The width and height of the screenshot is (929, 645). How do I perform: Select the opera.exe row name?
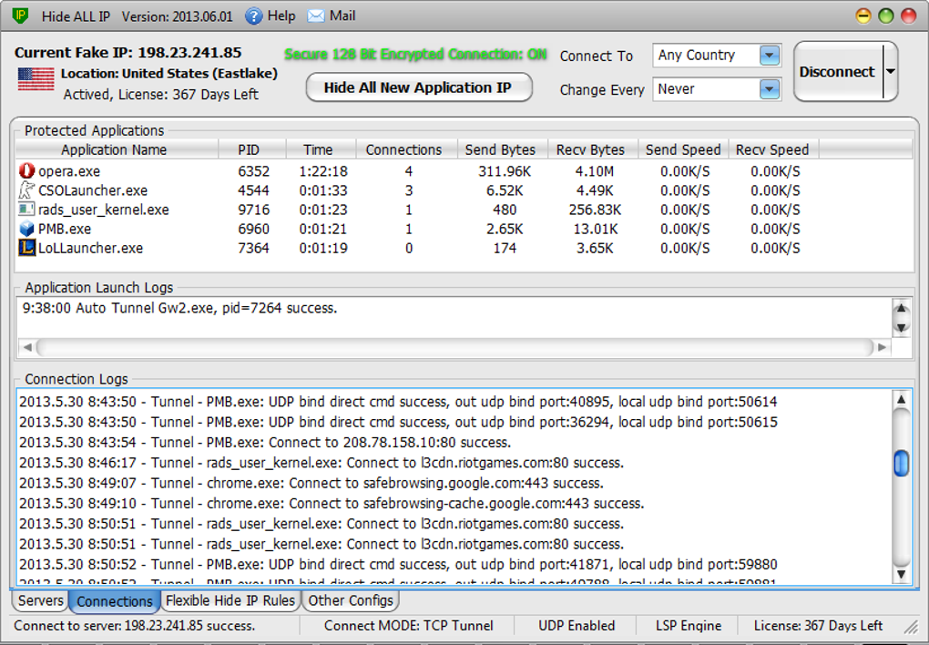(69, 171)
